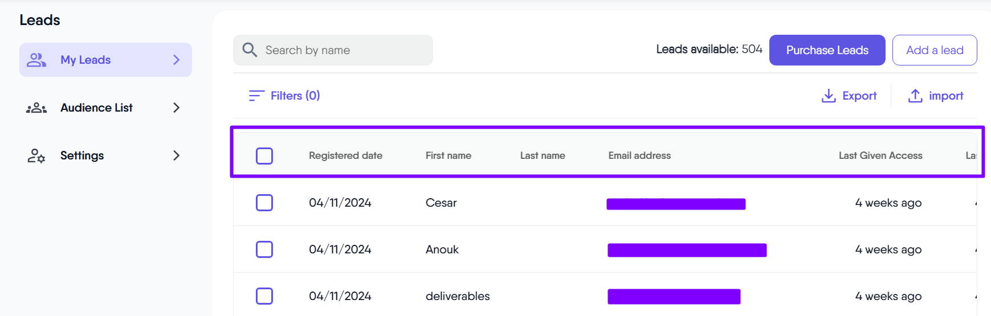Expand the Audience List chevron
The image size is (991, 316).
click(x=176, y=108)
